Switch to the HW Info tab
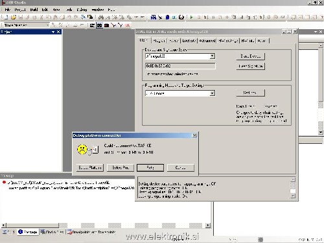 click(248, 41)
